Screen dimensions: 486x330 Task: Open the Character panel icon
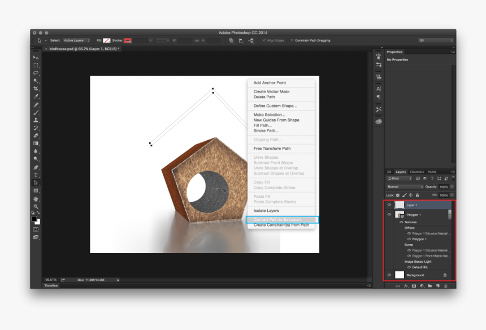point(379,89)
